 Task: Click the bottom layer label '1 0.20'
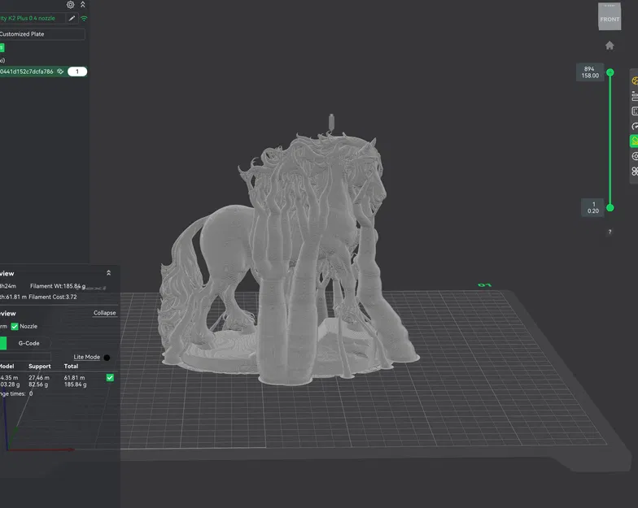click(x=592, y=208)
